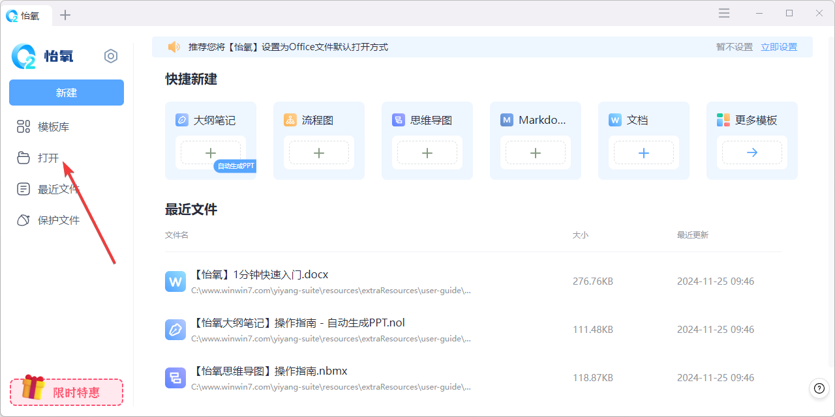Create a new 思维导图 mind map
The width and height of the screenshot is (835, 417).
click(x=427, y=152)
